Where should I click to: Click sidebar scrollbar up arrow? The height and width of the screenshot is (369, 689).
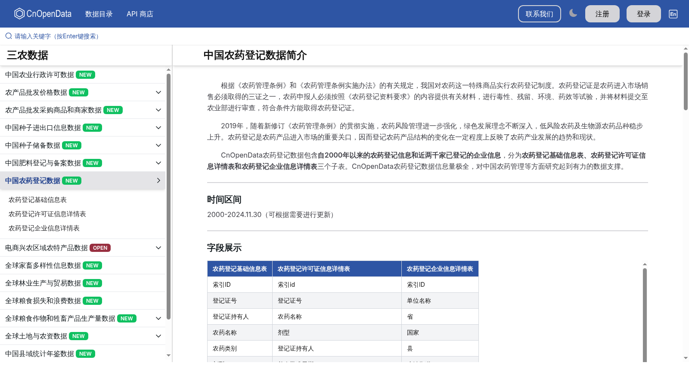[168, 69]
